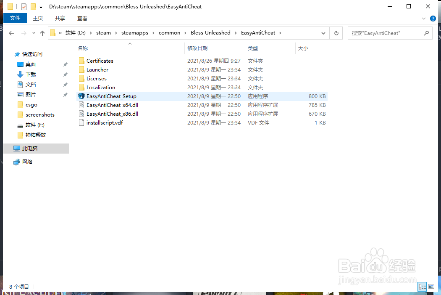
Task: Open the 文件 ribbon tab
Action: [15, 18]
